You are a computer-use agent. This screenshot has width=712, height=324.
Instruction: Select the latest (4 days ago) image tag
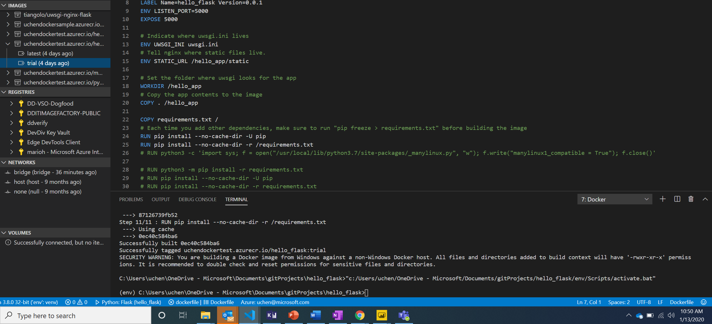click(x=50, y=53)
